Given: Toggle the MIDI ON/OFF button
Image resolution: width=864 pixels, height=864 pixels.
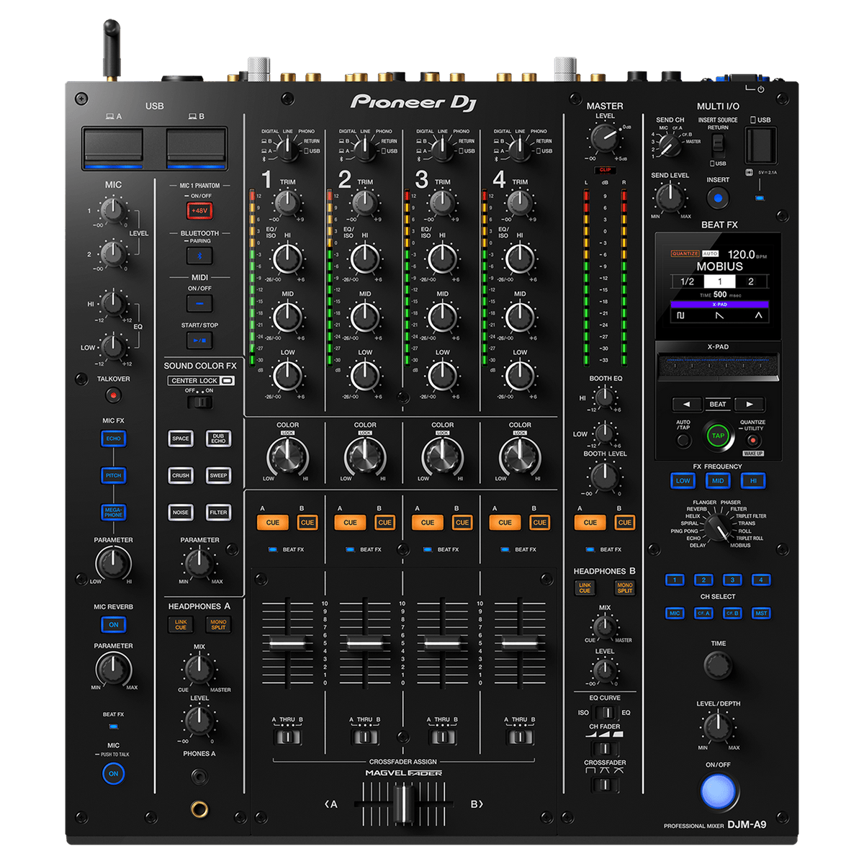Looking at the screenshot, I should pyautogui.click(x=199, y=304).
